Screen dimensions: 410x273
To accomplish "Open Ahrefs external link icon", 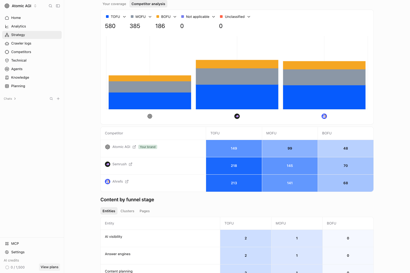I will pyautogui.click(x=127, y=182).
